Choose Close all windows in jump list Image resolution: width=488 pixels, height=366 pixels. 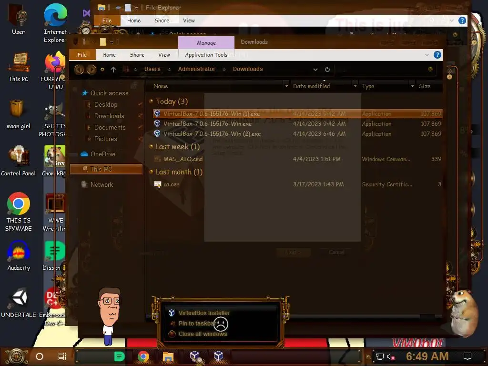click(x=202, y=334)
